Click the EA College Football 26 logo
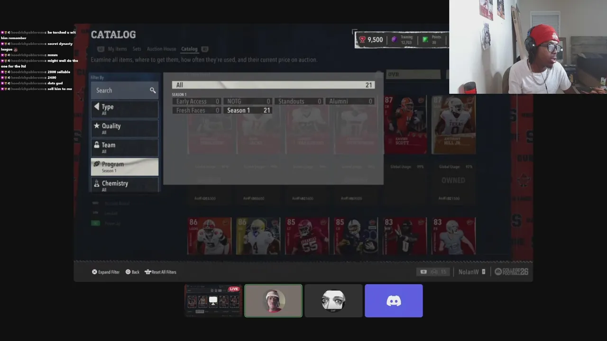The image size is (607, 341). point(511,272)
